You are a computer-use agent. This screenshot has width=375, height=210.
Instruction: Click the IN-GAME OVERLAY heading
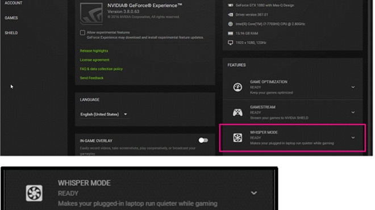pos(96,141)
